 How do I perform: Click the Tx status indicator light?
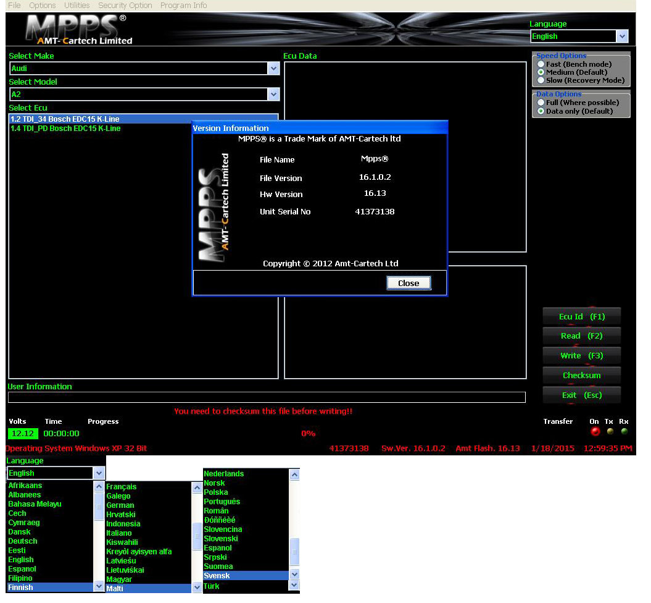pyautogui.click(x=610, y=432)
